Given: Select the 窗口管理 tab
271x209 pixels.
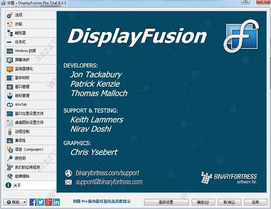Looking at the screenshot, I should [x=31, y=87].
